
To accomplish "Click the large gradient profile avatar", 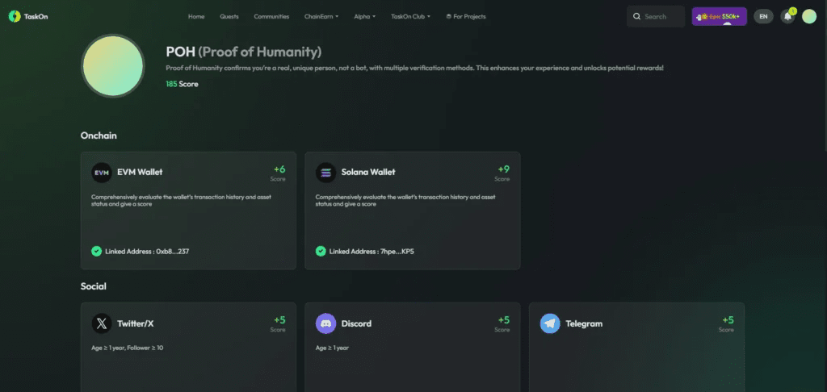I will 113,66.
